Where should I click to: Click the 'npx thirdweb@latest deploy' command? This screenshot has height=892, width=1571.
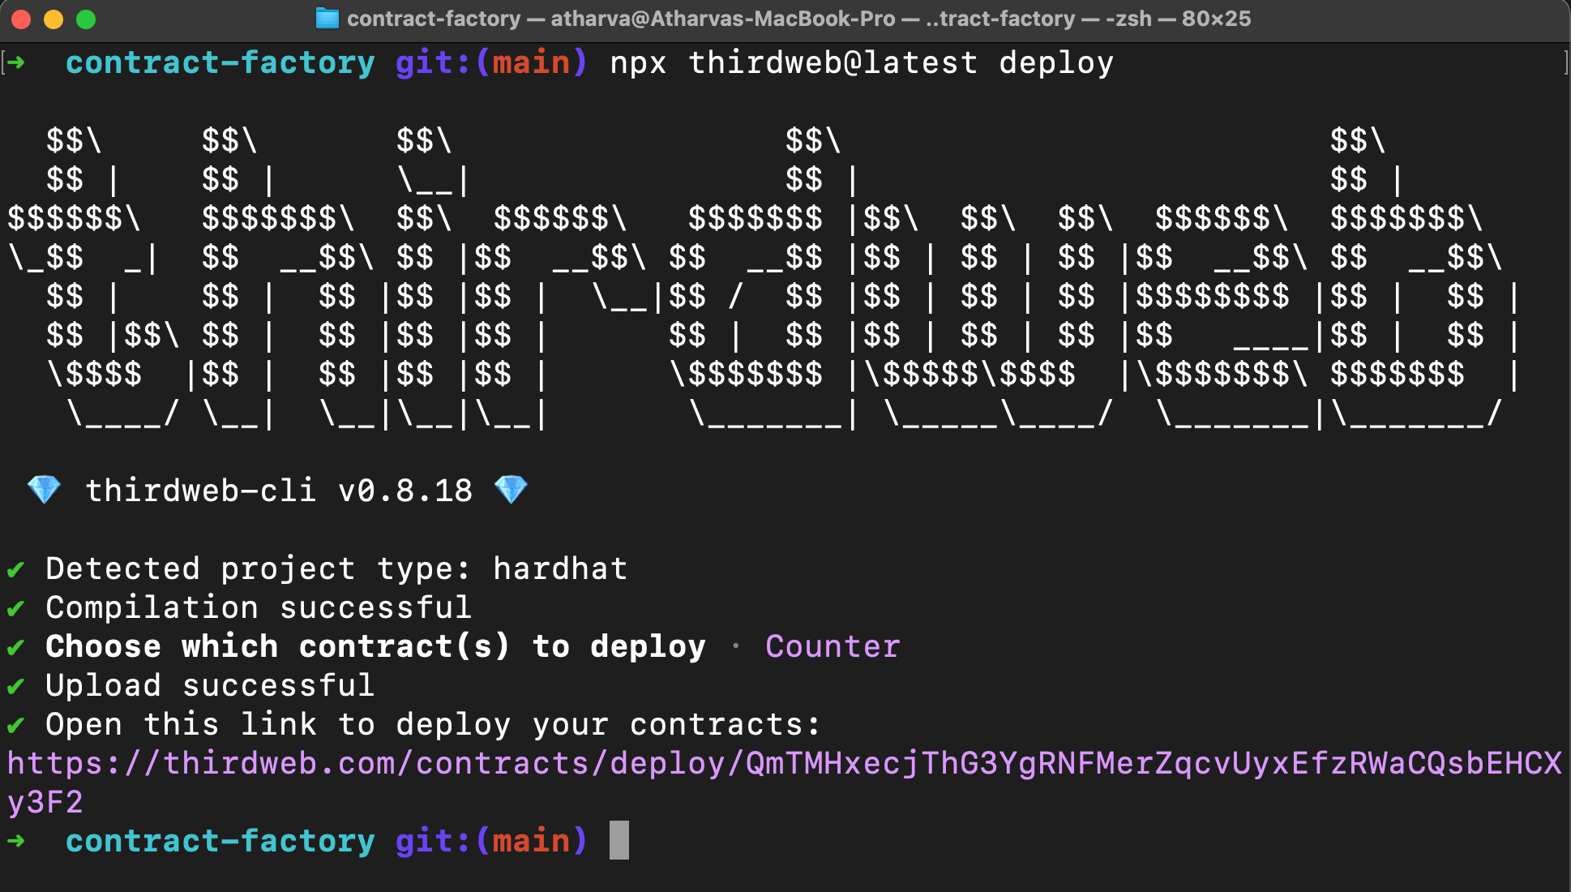[862, 62]
